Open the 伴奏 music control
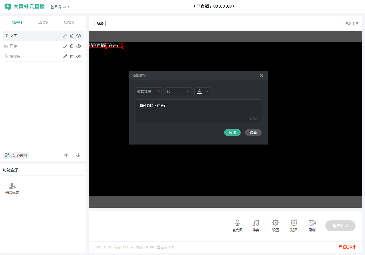Viewport: 365px width, 255px height. (256, 226)
